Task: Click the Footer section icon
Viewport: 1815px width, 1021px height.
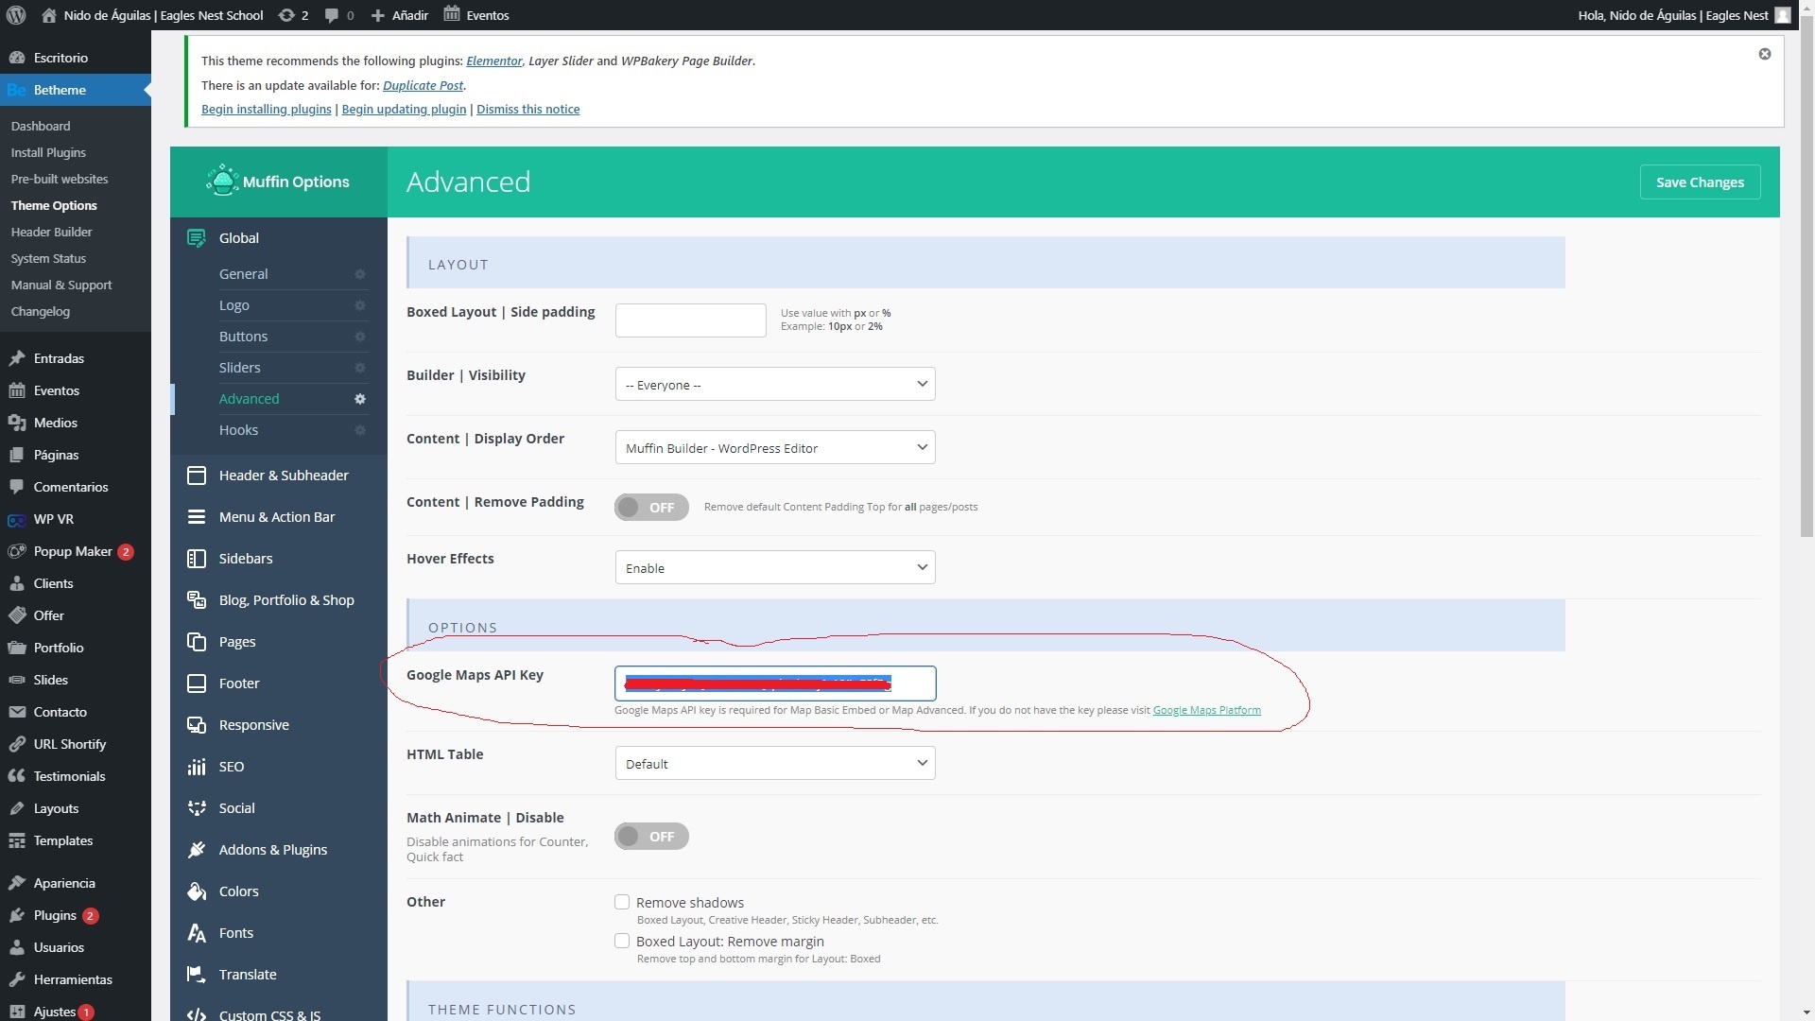Action: coord(197,684)
